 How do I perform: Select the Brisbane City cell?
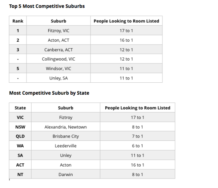tap(66, 136)
